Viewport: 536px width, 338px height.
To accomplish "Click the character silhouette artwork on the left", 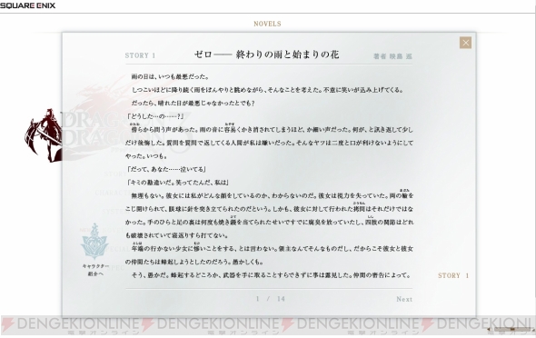I will pos(44,135).
